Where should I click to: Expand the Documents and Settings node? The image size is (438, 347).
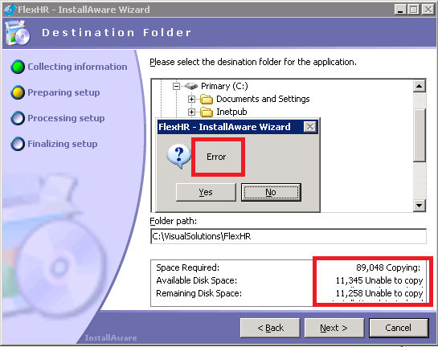[x=191, y=99]
